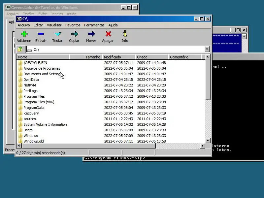The width and height of the screenshot is (264, 198).
Task: Select the Recovery folder icon
Action: tap(20, 113)
